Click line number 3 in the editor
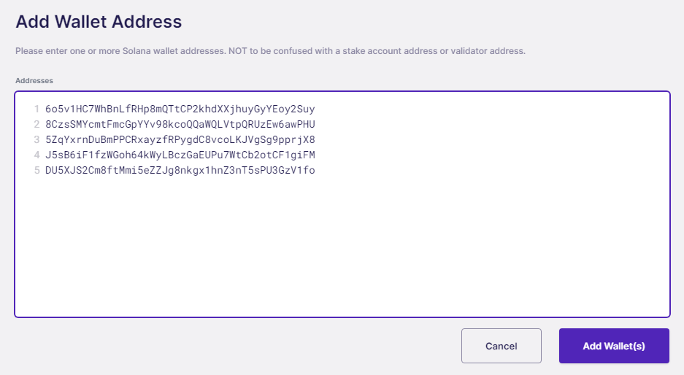Image resolution: width=684 pixels, height=375 pixels. click(x=36, y=139)
